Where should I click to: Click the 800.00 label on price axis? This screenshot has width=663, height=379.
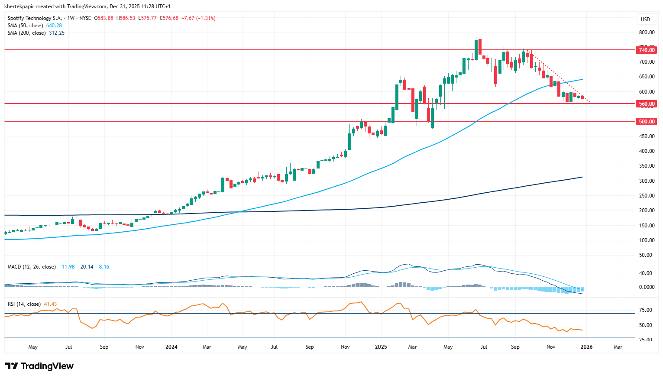coord(647,32)
